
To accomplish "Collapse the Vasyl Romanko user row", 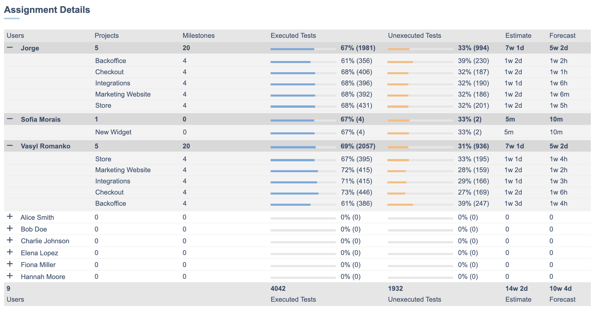I will (x=10, y=146).
